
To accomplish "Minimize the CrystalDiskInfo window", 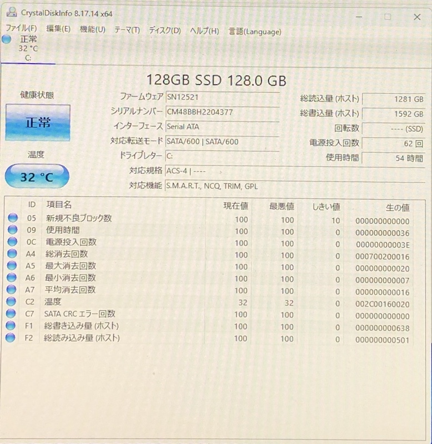I will click(x=359, y=17).
